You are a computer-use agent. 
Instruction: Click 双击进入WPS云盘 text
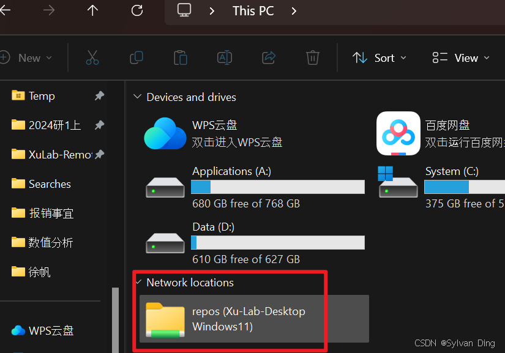coord(237,142)
